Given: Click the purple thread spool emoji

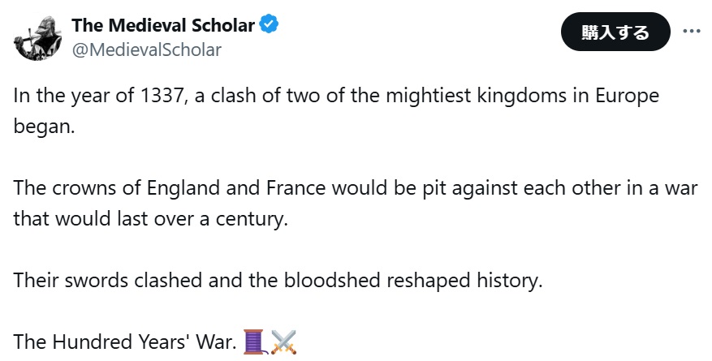Looking at the screenshot, I should (255, 342).
